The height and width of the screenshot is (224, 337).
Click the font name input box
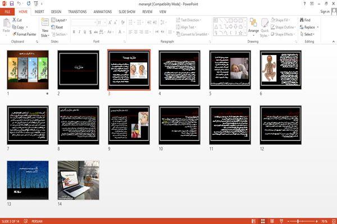point(84,22)
